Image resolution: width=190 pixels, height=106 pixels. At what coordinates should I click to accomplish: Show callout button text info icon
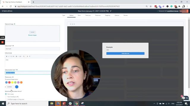pyautogui.click(x=17, y=70)
